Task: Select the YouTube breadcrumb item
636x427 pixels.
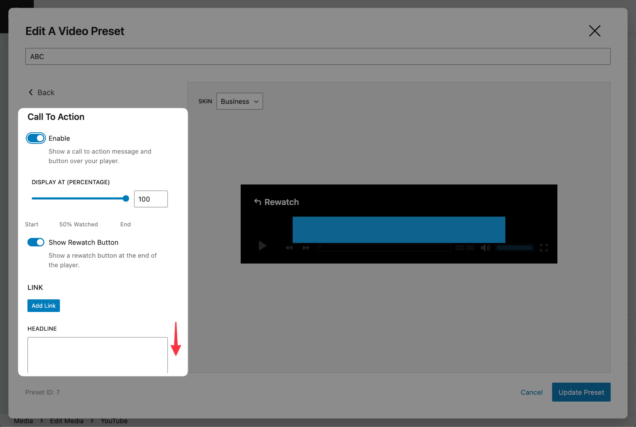Action: click(114, 421)
